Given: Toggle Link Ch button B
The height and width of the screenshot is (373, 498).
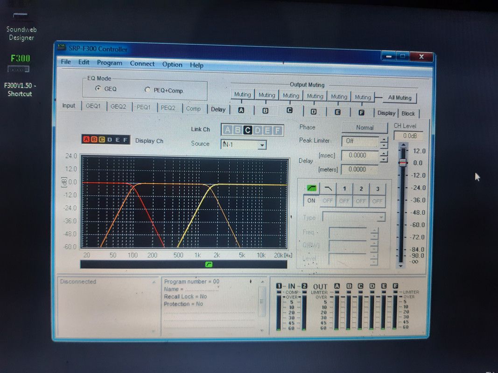Looking at the screenshot, I should click(237, 130).
